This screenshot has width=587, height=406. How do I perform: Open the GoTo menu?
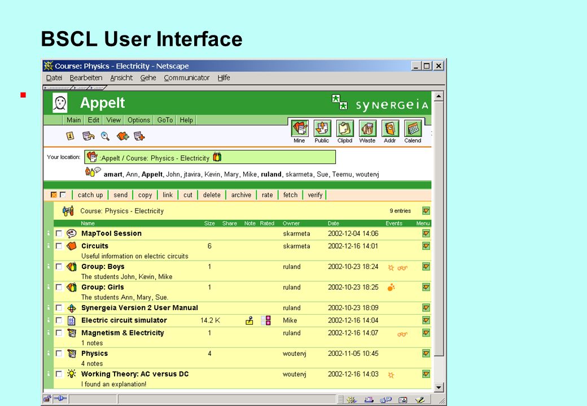click(165, 120)
